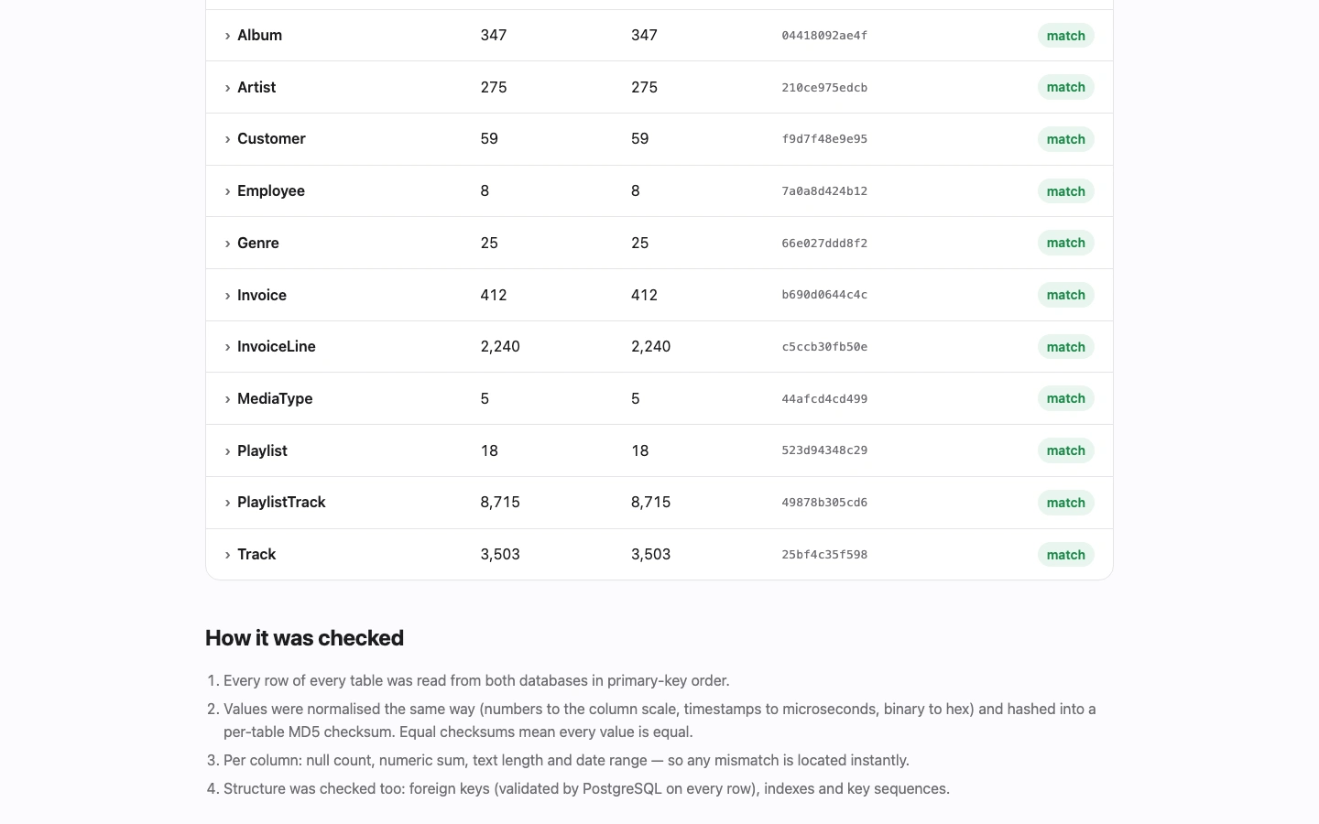Expand the Genre row chevron
The image size is (1319, 824).
click(x=227, y=244)
